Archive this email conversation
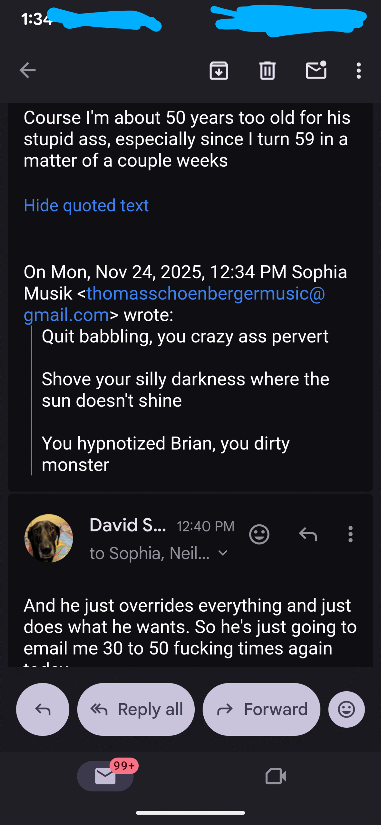The image size is (381, 825). [x=219, y=70]
